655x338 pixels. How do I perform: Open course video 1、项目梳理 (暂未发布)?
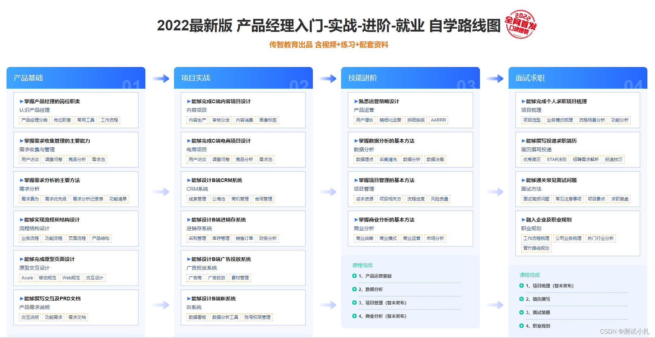(549, 286)
